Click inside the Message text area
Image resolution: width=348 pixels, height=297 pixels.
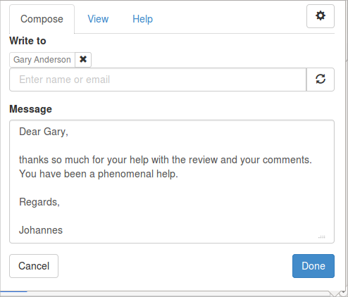(x=172, y=182)
